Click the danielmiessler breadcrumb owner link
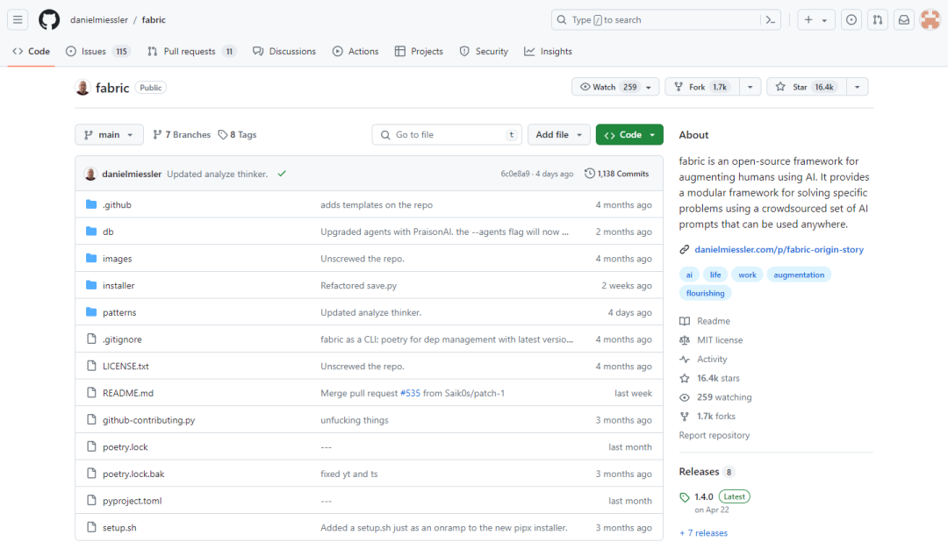This screenshot has width=948, height=542. [x=99, y=20]
